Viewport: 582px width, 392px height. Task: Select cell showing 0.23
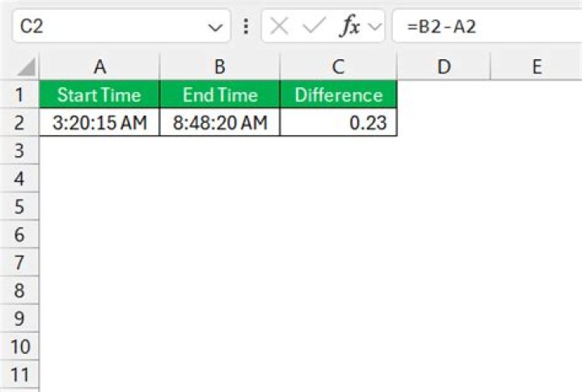pos(338,123)
